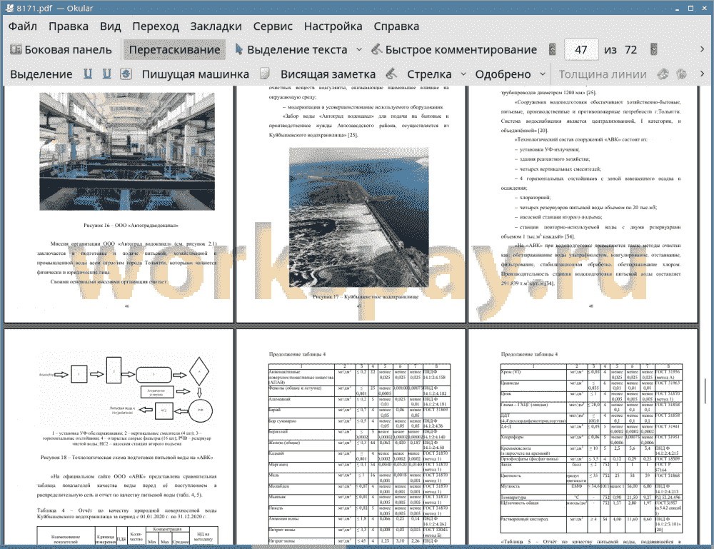714x549 pixels.
Task: Show hidden items of the annotation toolbar
Action: [702, 74]
